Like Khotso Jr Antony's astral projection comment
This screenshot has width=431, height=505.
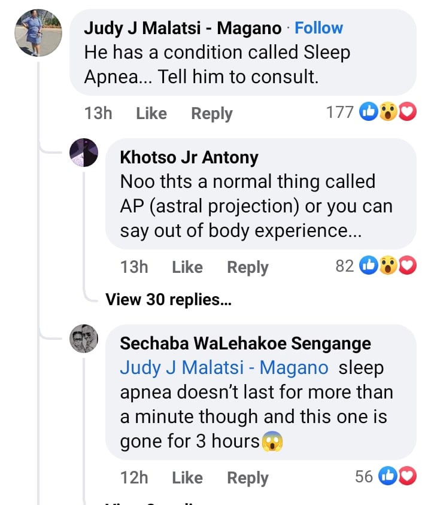point(187,267)
